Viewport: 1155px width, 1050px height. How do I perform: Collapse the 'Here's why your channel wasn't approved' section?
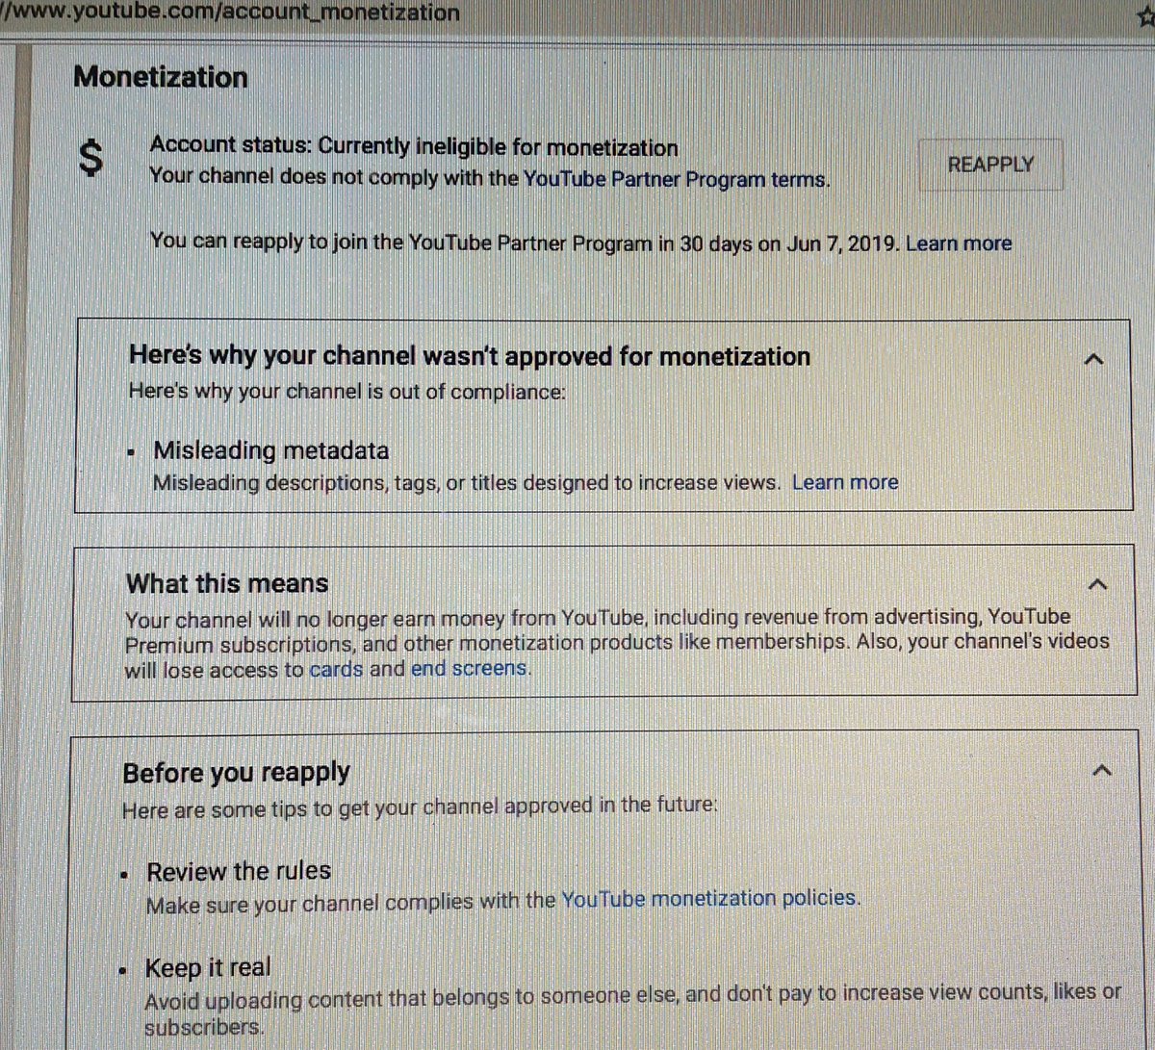1092,359
